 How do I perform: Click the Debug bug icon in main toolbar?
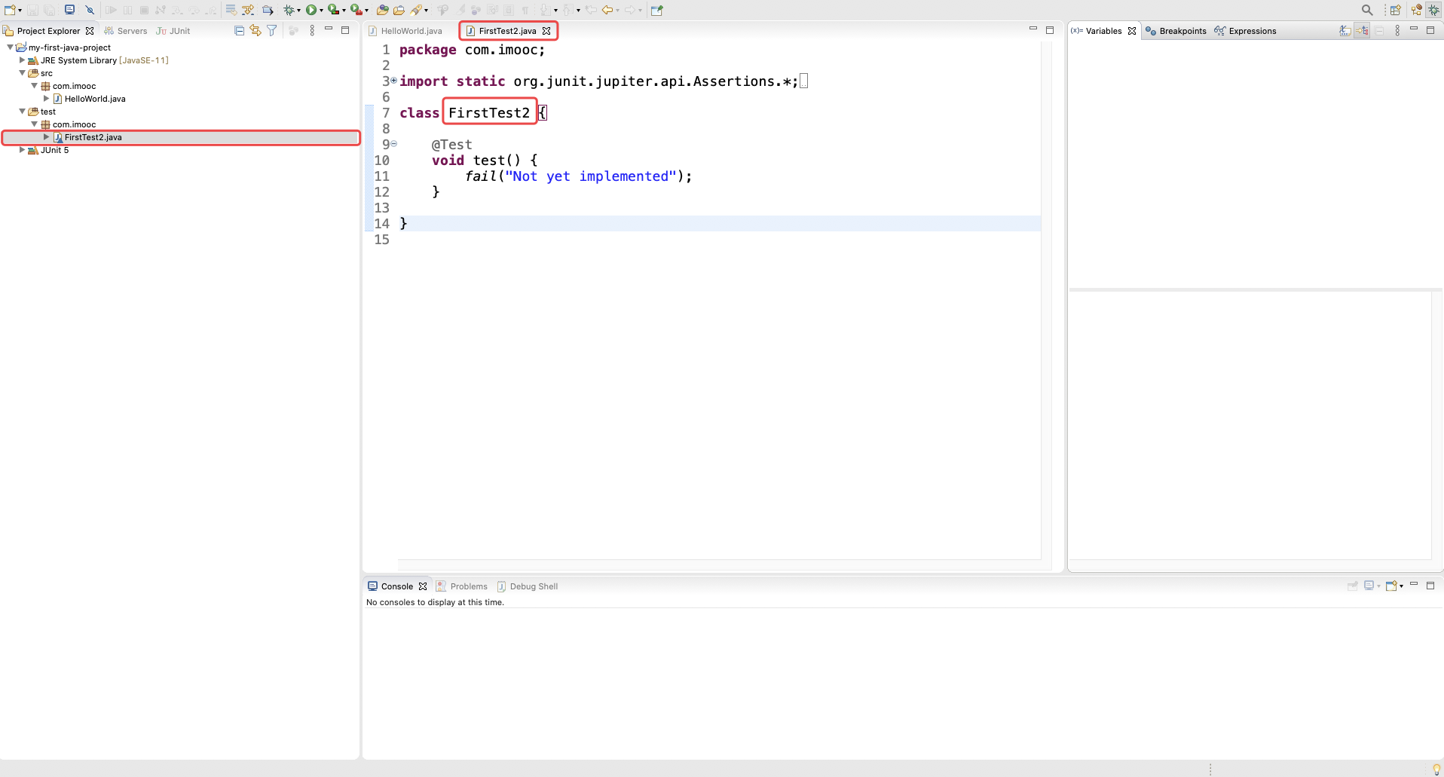pyautogui.click(x=289, y=10)
